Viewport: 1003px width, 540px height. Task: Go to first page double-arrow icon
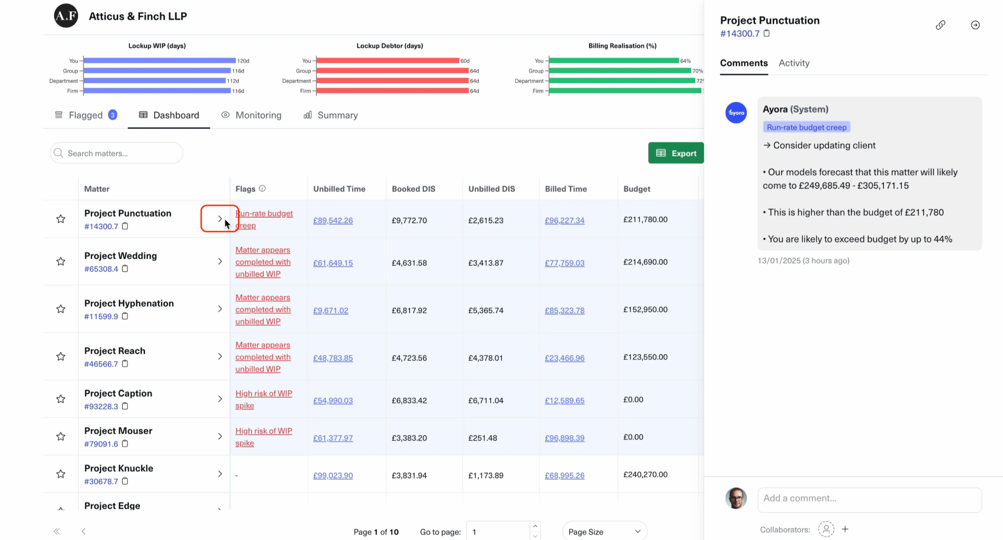coord(57,531)
